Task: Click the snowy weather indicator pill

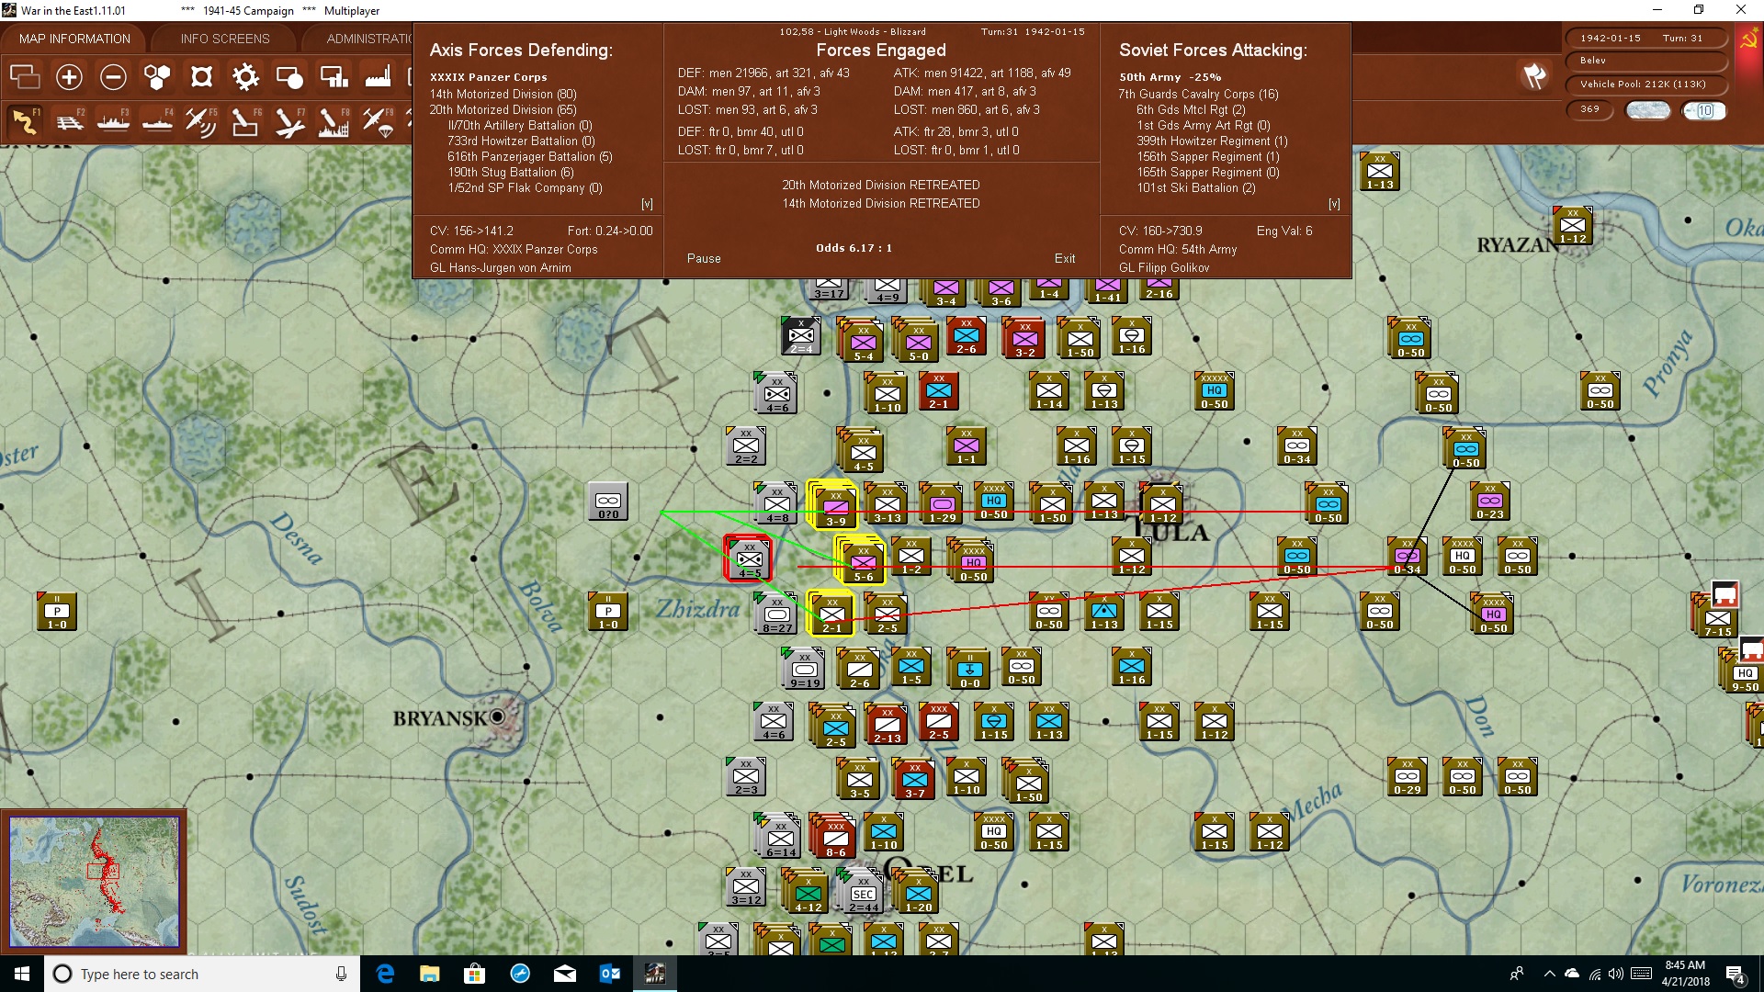Action: (1648, 110)
